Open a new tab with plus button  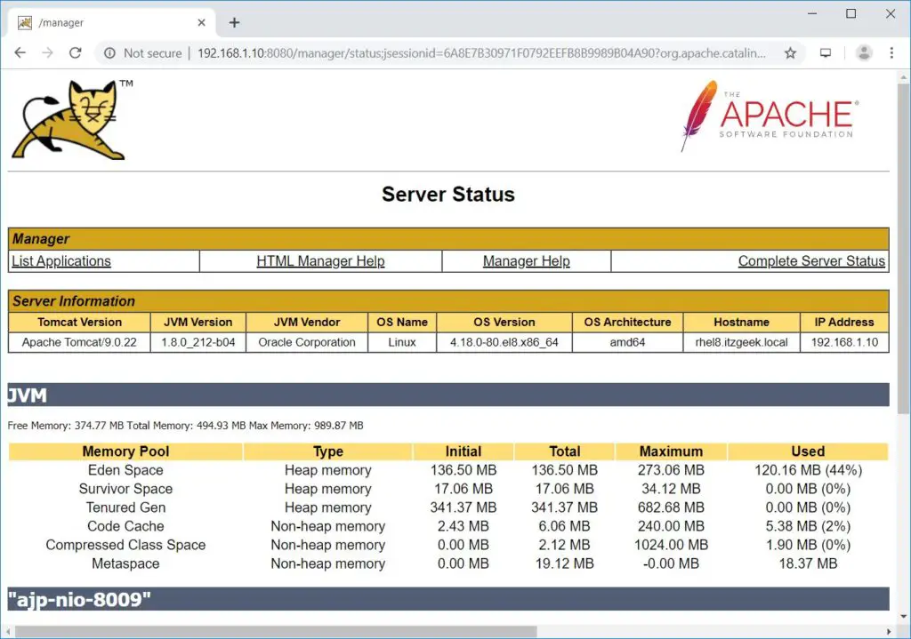[234, 22]
